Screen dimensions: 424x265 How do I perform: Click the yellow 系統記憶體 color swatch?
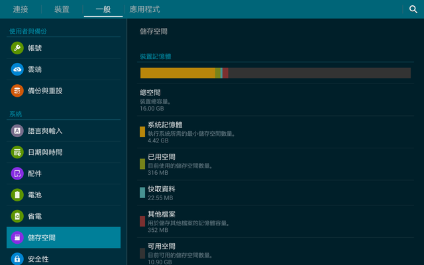(142, 132)
